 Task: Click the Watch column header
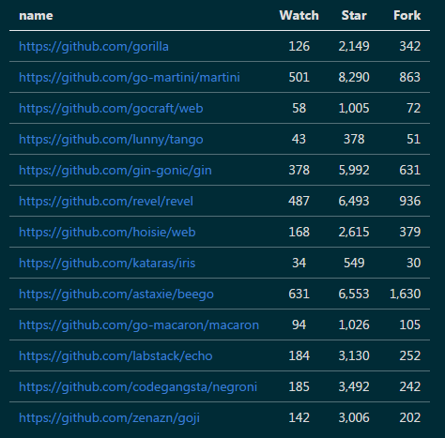point(299,15)
